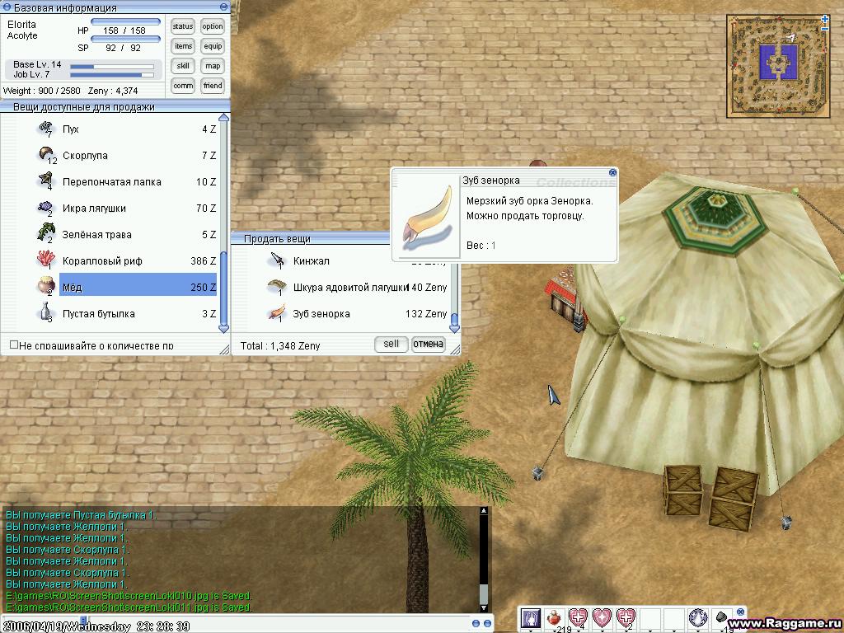Open the status window button
The height and width of the screenshot is (633, 844).
[182, 26]
